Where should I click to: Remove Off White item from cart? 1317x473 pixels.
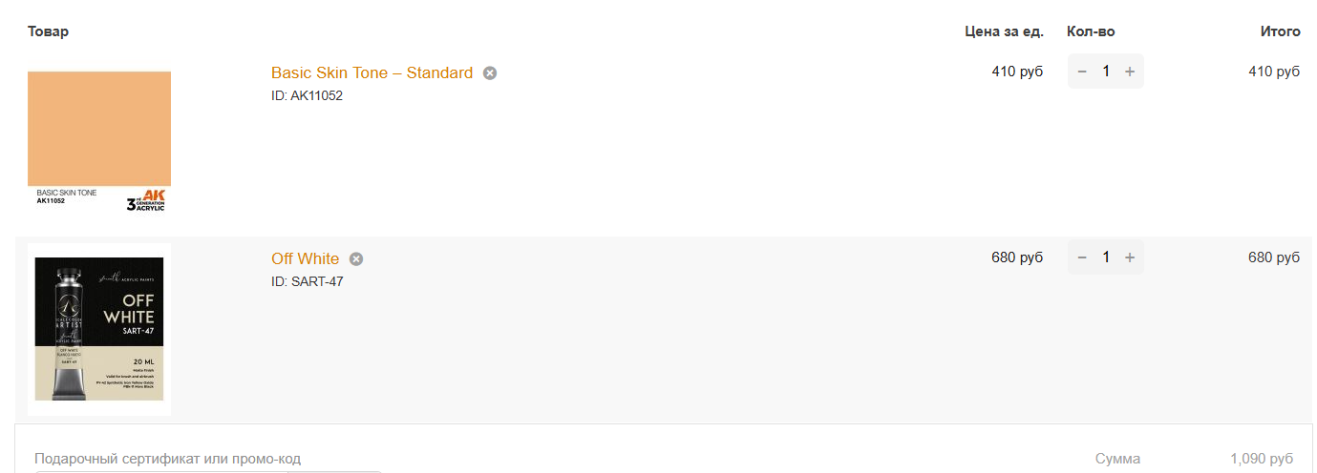pos(356,258)
